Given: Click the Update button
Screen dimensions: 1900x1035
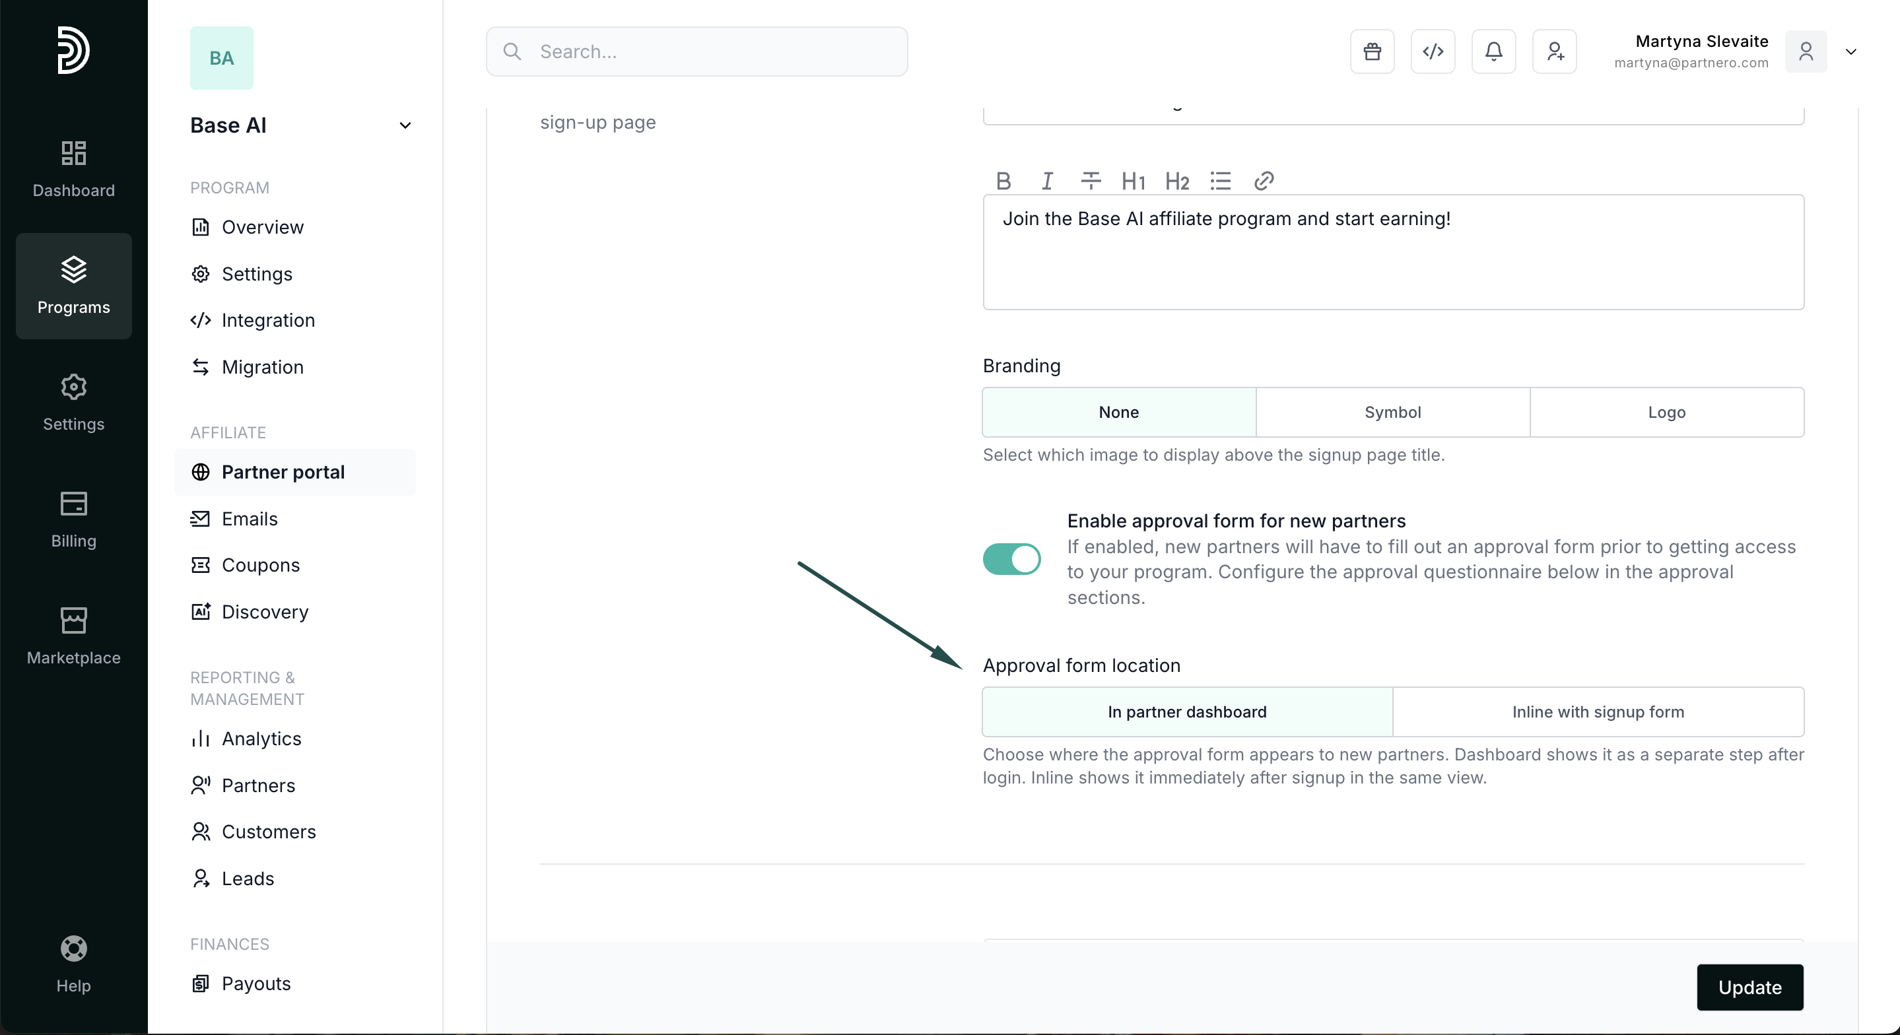Looking at the screenshot, I should (1749, 987).
